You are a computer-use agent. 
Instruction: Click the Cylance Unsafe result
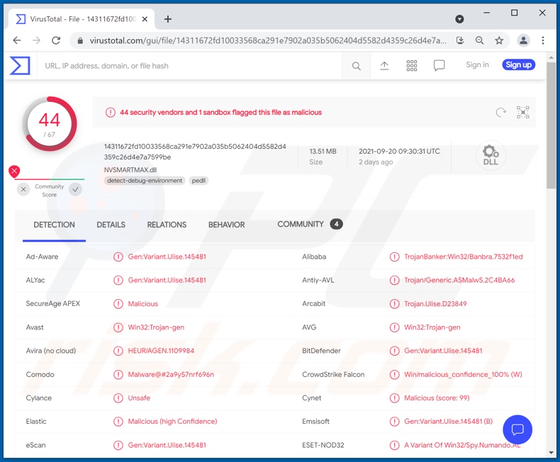[139, 398]
